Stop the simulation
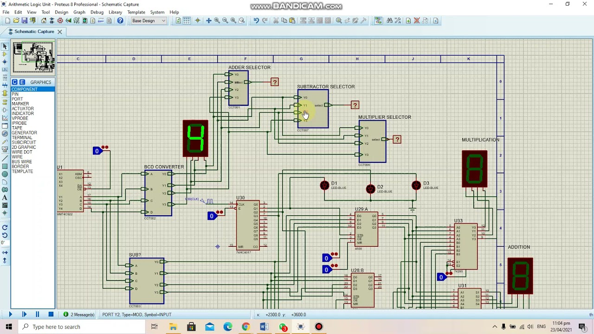 point(51,315)
